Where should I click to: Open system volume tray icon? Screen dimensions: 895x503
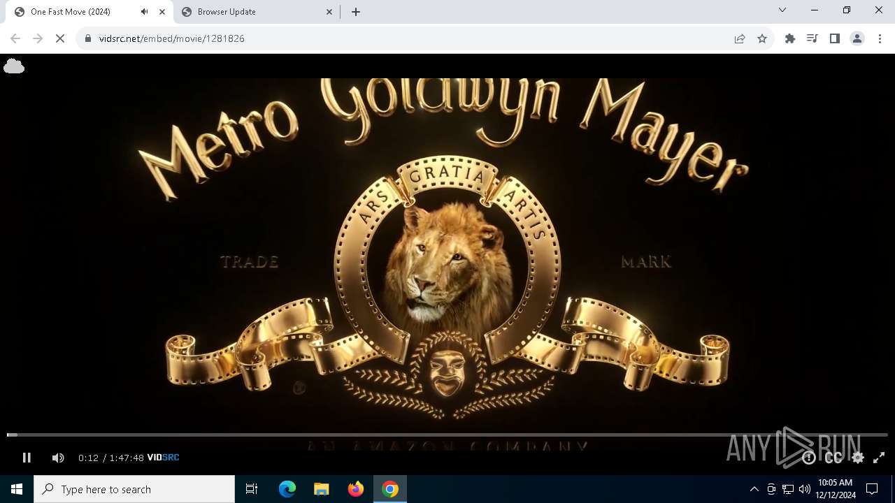coord(805,489)
